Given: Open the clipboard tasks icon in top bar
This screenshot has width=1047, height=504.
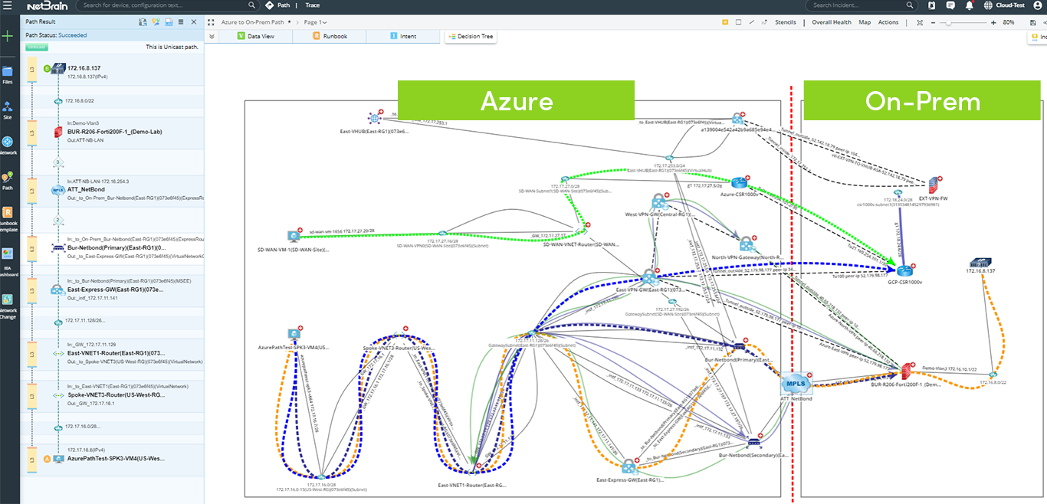Looking at the screenshot, I should tap(931, 5).
